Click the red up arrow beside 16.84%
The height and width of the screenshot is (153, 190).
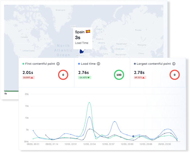[x=32, y=78]
